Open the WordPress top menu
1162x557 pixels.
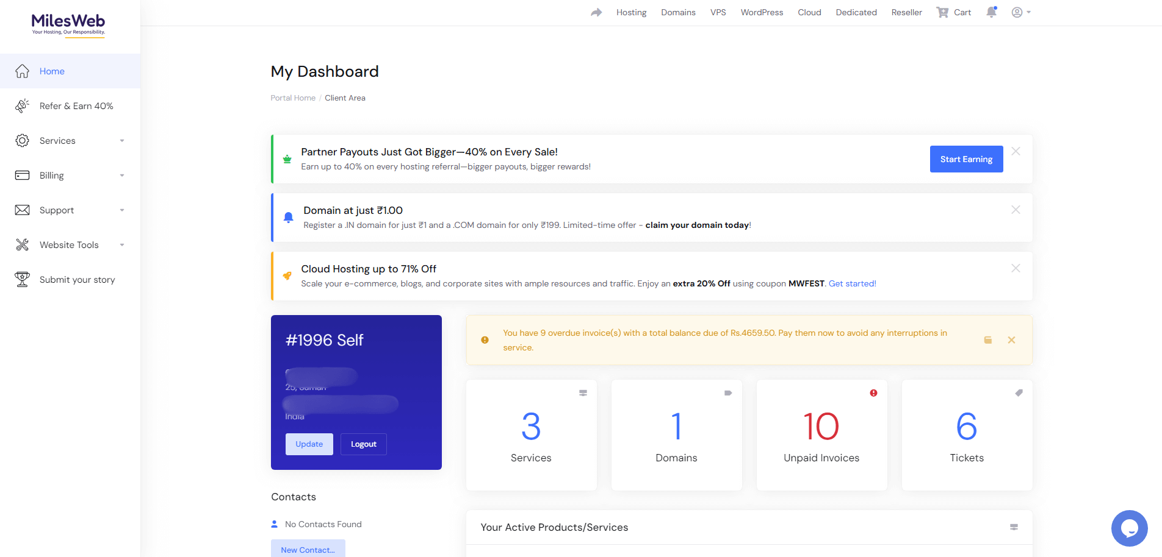pyautogui.click(x=762, y=12)
